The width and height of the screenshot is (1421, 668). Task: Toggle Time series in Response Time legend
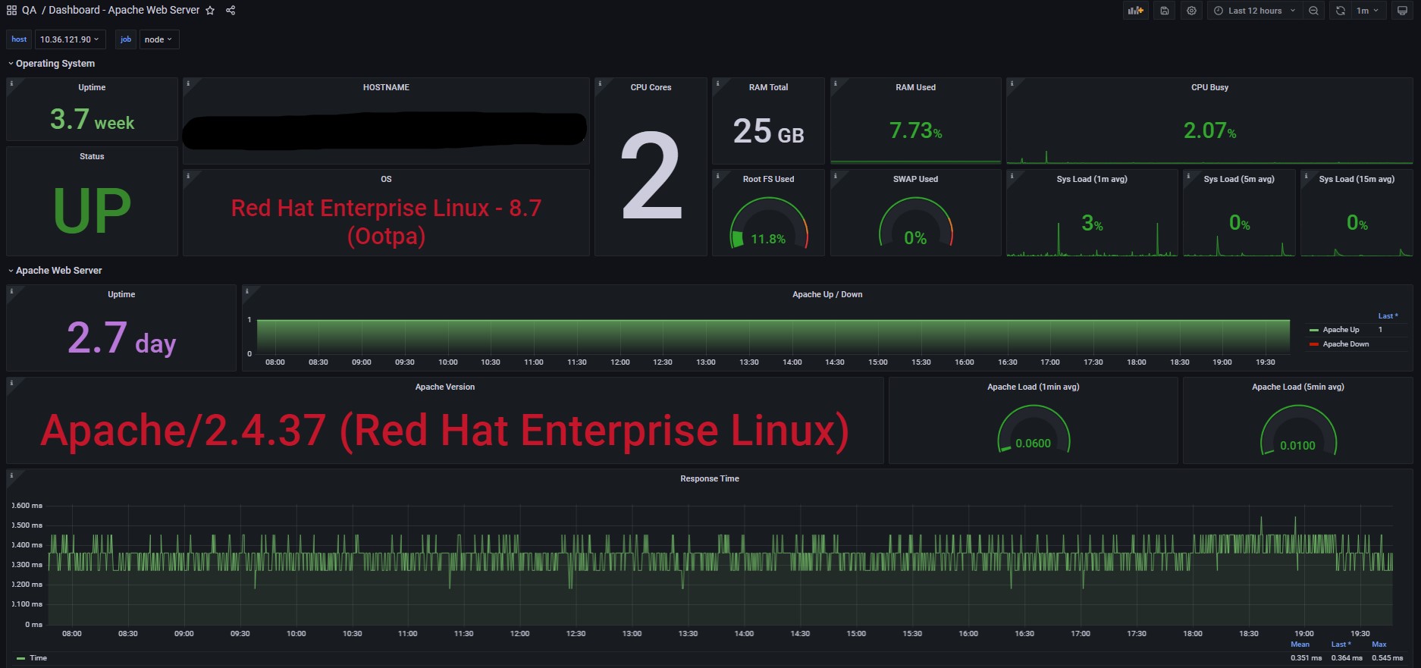pyautogui.click(x=38, y=658)
